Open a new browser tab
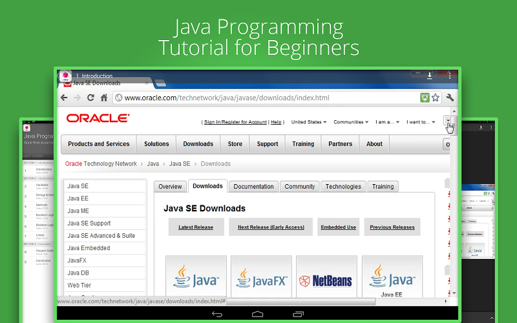 pos(160,83)
